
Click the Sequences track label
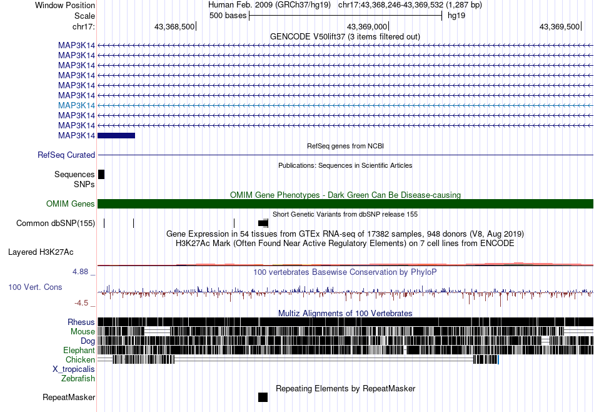[x=74, y=174]
